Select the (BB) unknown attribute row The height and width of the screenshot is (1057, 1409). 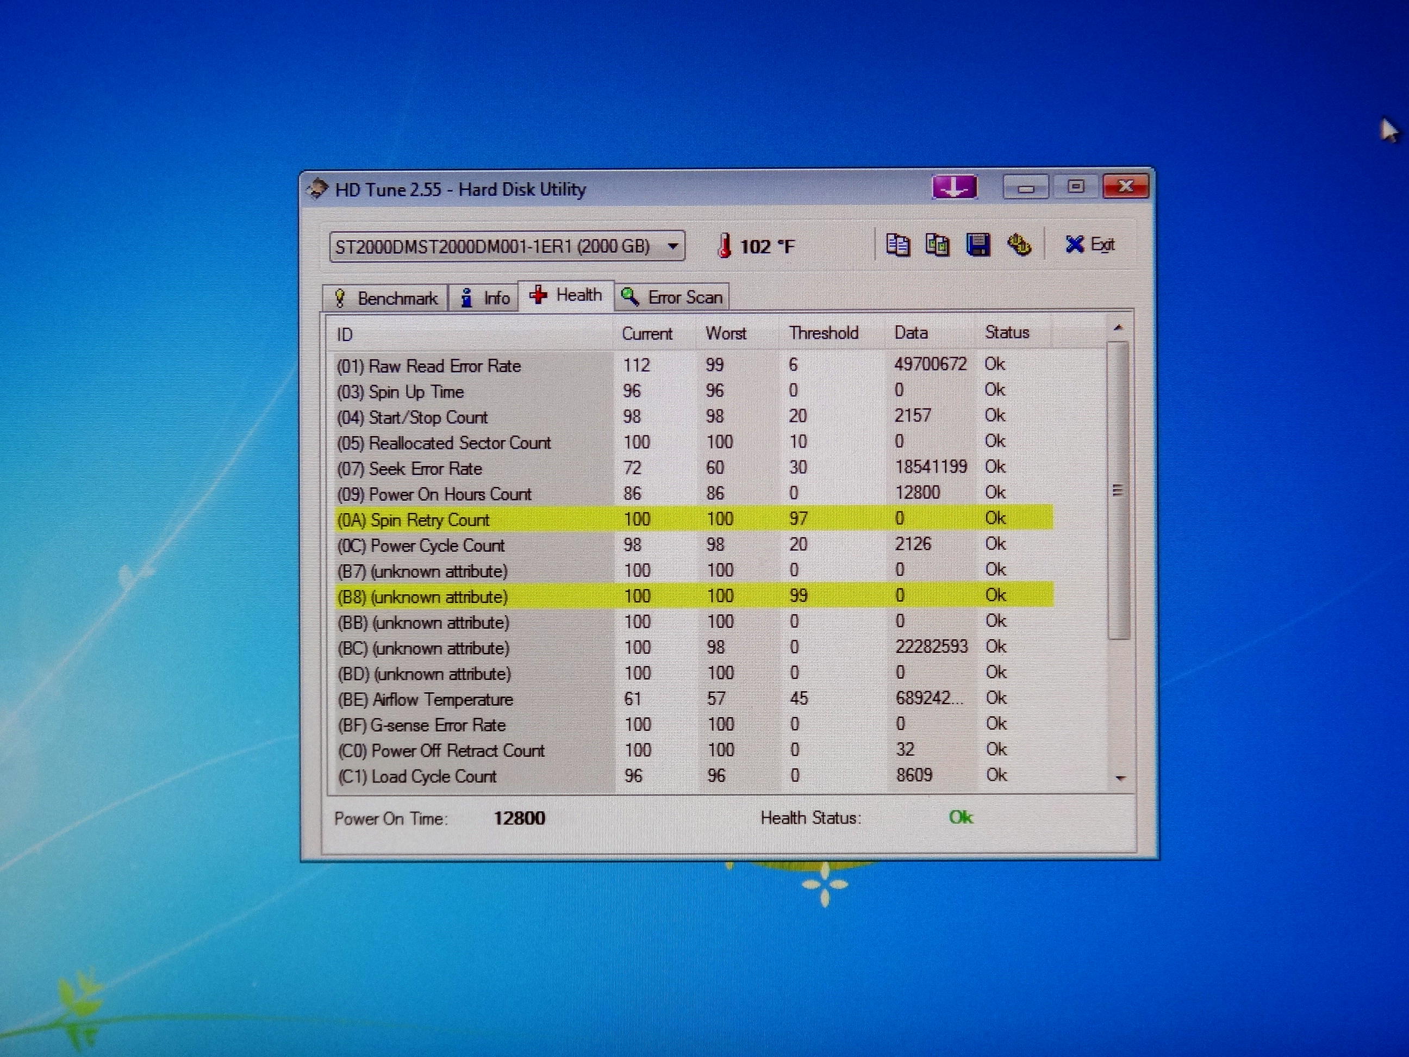(x=693, y=622)
